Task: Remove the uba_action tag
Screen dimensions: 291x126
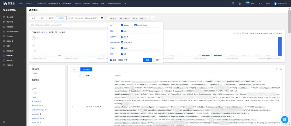Action: [x=129, y=18]
